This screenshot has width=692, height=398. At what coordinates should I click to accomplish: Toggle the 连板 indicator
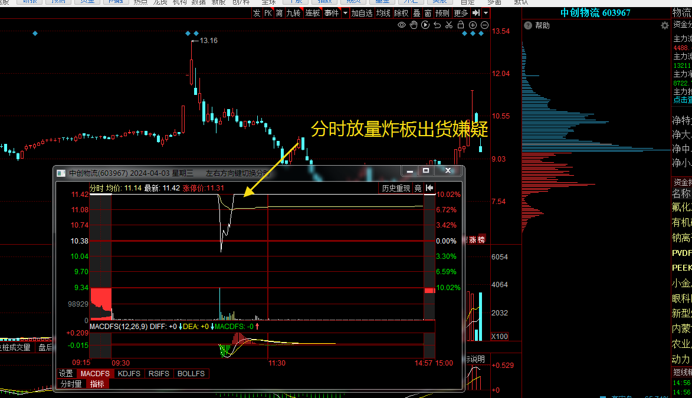pos(313,13)
